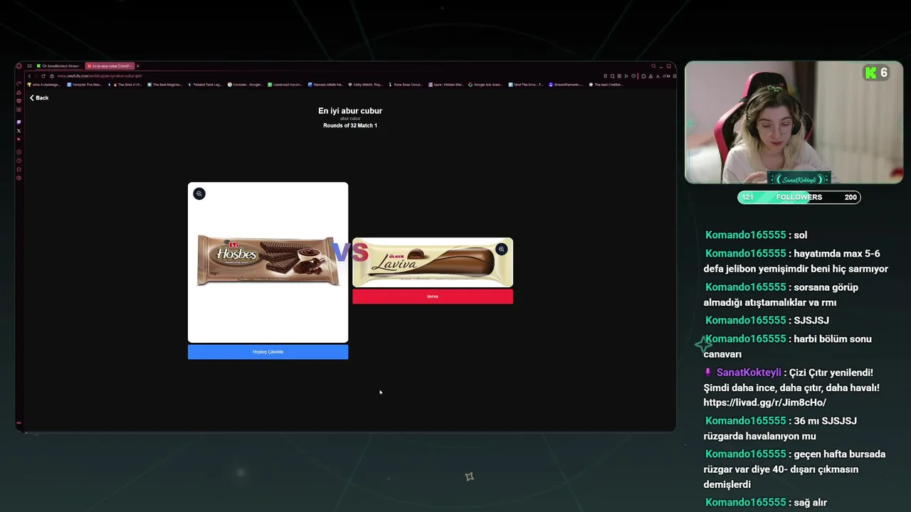Open the browser menu logo at top-left

coord(19,66)
